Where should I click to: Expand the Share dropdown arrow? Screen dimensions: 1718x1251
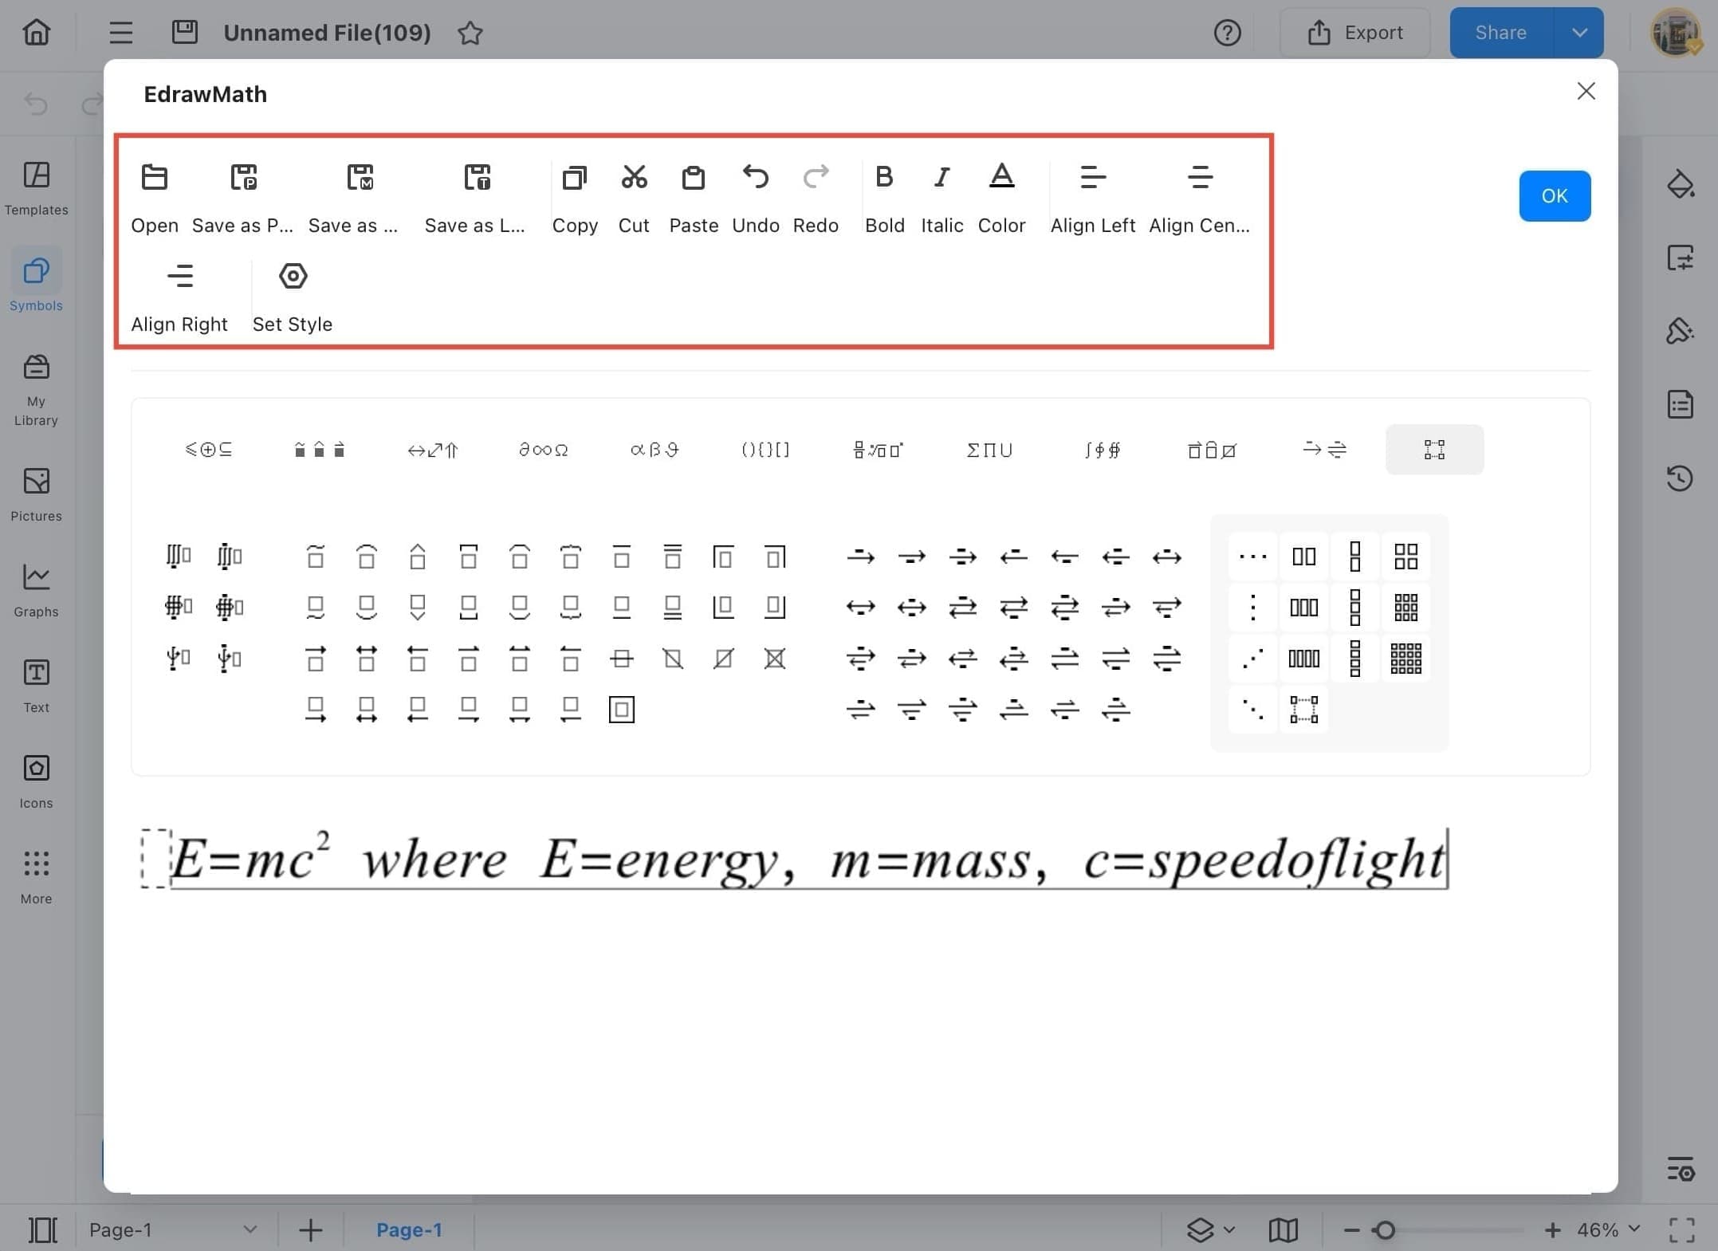coord(1578,32)
